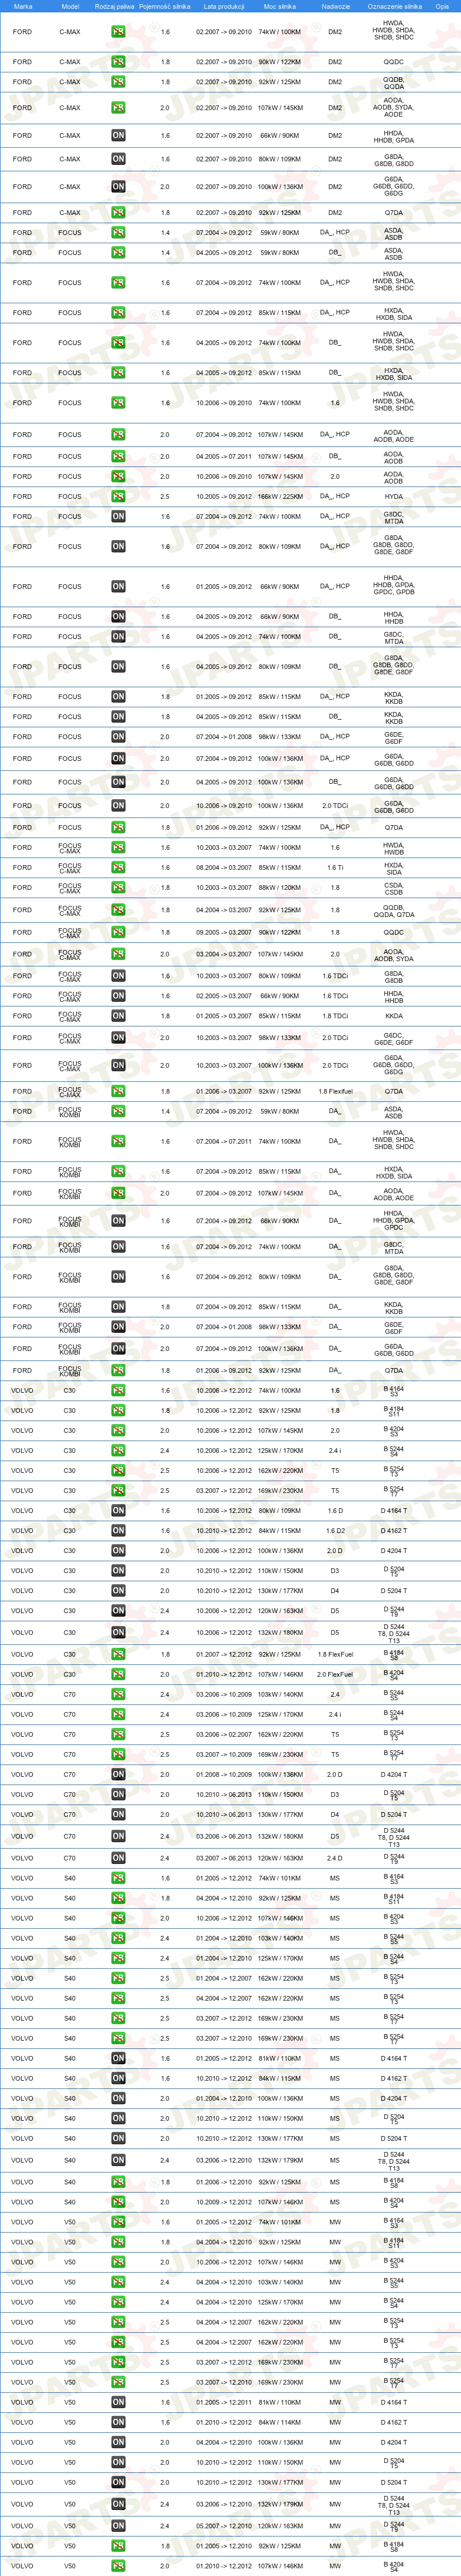Click the Moc silnika column header
The height and width of the screenshot is (2576, 461).
pos(280,6)
